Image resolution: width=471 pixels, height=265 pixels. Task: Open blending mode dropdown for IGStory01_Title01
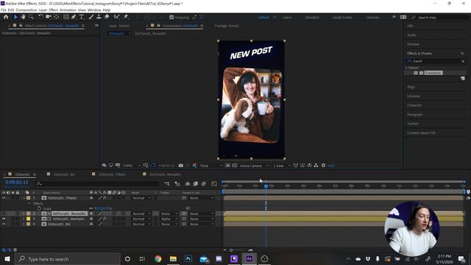pyautogui.click(x=141, y=198)
